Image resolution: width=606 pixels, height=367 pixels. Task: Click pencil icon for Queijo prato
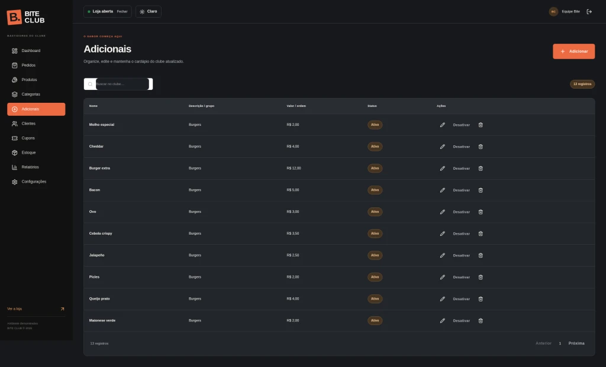tap(443, 298)
